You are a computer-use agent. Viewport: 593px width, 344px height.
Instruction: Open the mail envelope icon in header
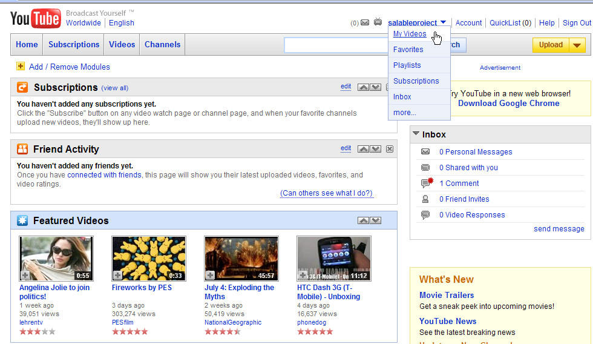(x=364, y=22)
